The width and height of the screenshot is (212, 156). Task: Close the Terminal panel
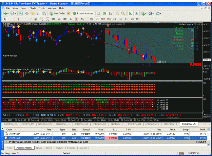click(x=2, y=129)
